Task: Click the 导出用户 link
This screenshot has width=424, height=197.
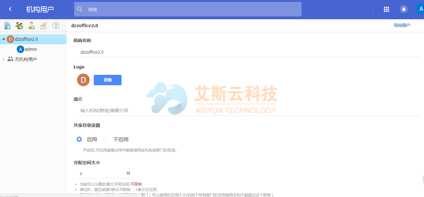Action: click(x=402, y=25)
